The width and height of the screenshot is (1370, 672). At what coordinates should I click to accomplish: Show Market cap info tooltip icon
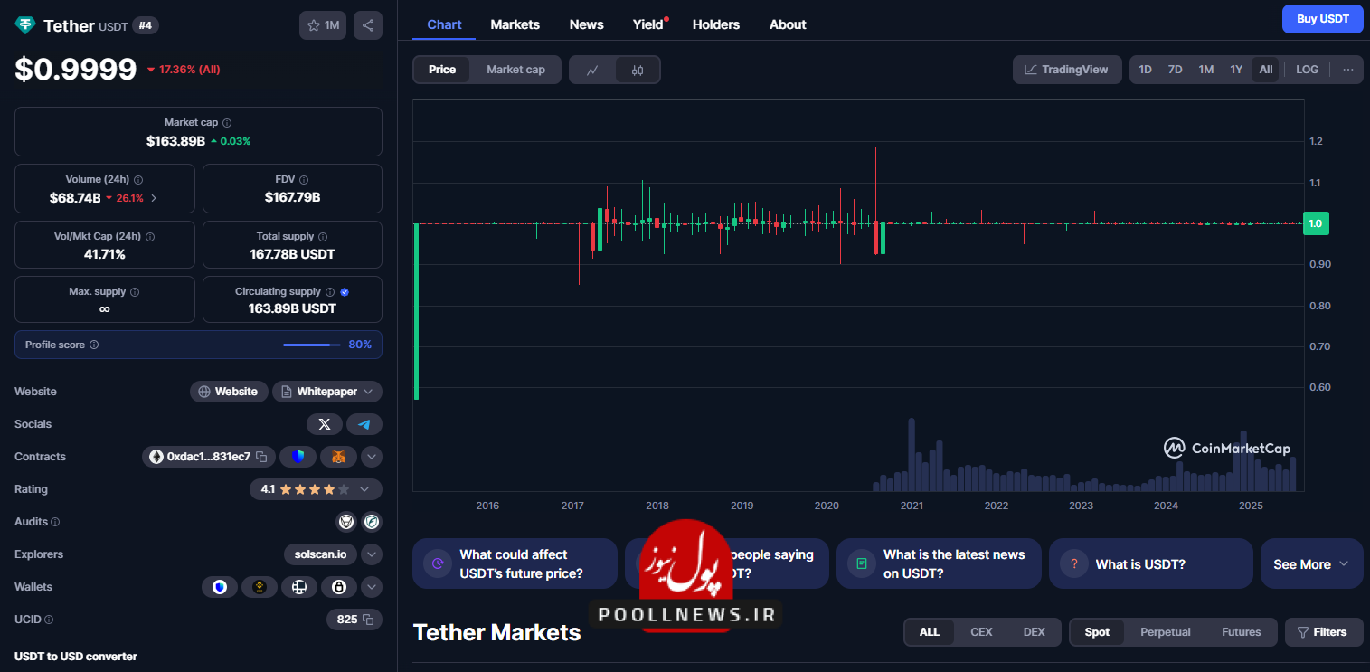pyautogui.click(x=227, y=122)
